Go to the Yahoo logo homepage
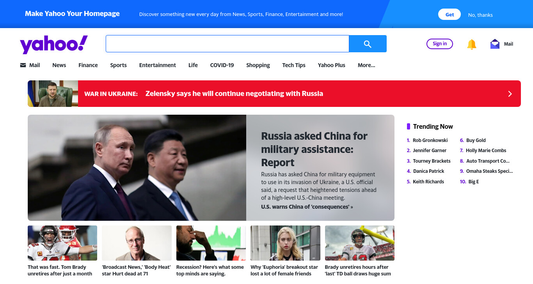Image resolution: width=533 pixels, height=284 pixels. [x=54, y=44]
